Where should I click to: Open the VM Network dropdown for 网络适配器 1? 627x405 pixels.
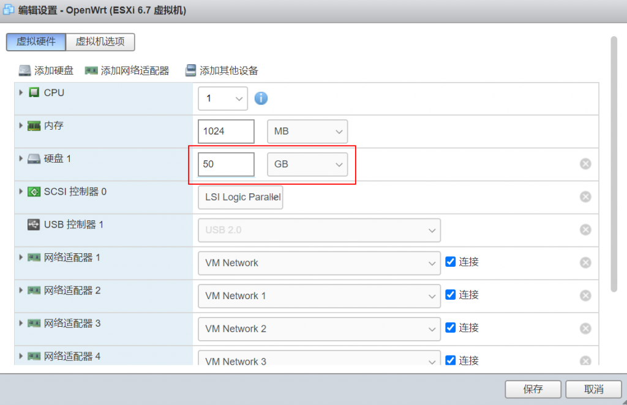coord(318,262)
